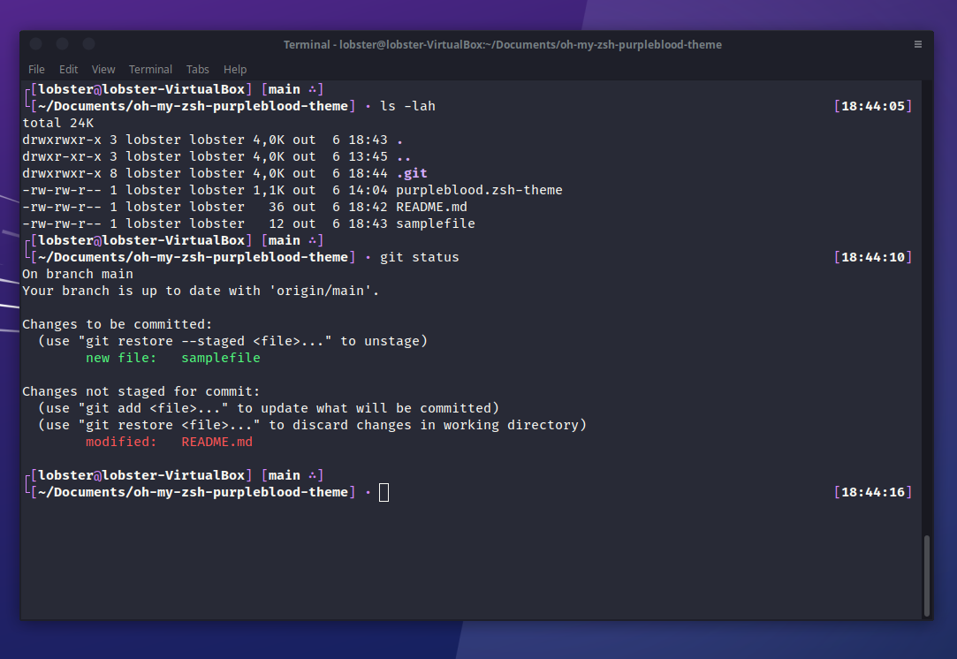This screenshot has width=957, height=659.
Task: Click the 18:44:10 timestamp
Action: click(x=873, y=257)
